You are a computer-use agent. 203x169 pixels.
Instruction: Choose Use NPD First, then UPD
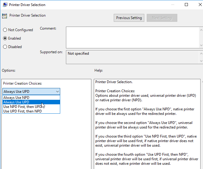point(31,107)
